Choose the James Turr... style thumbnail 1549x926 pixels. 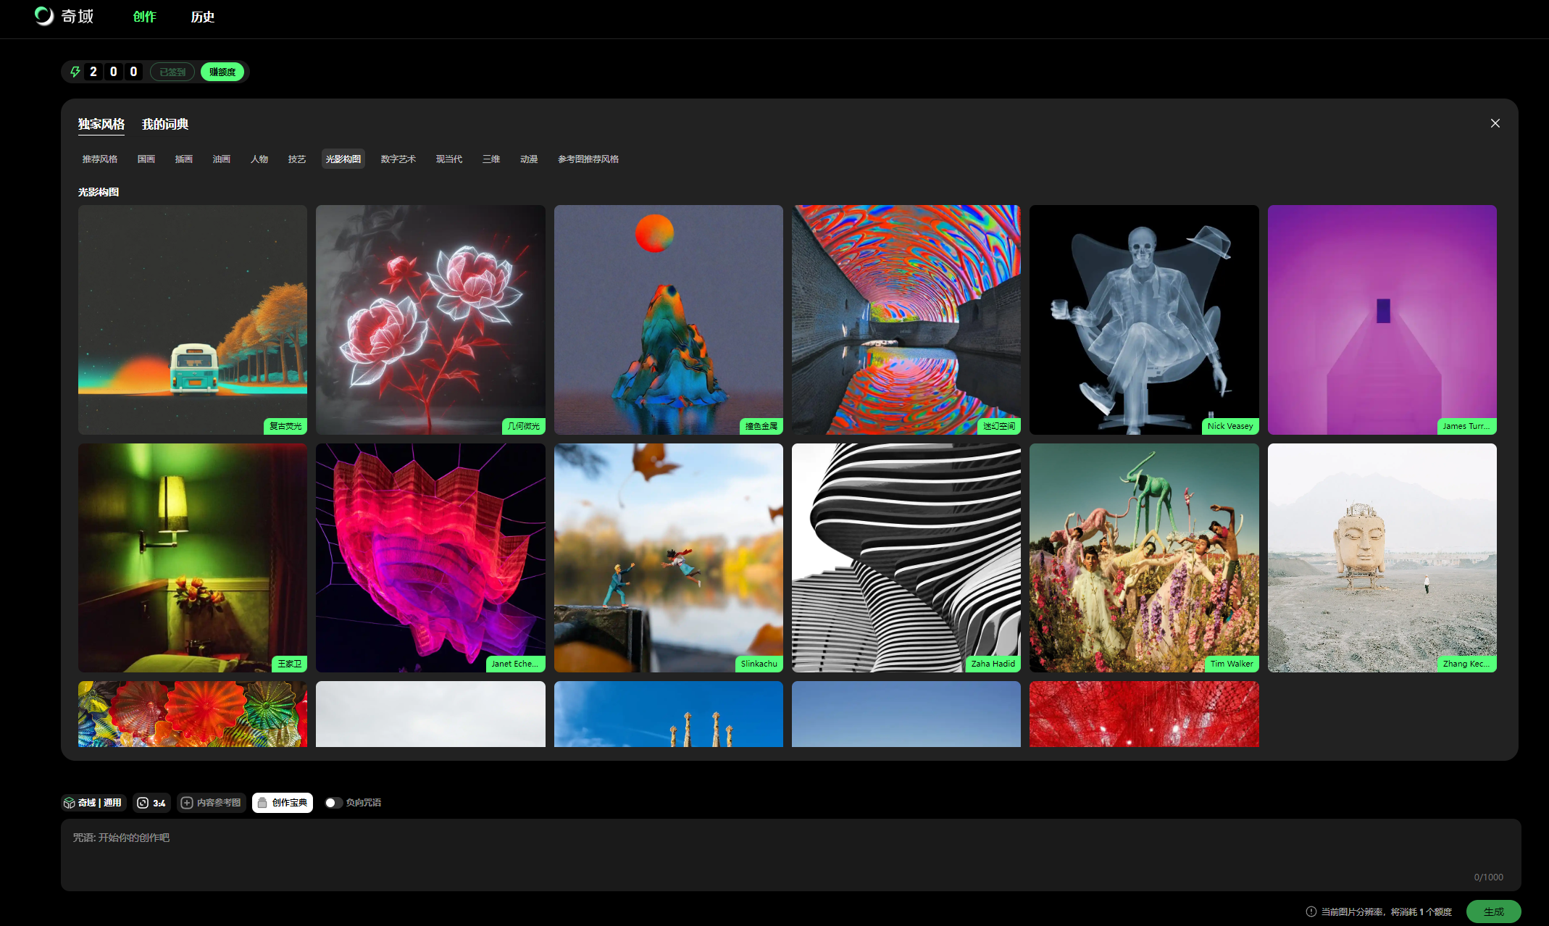1382,320
